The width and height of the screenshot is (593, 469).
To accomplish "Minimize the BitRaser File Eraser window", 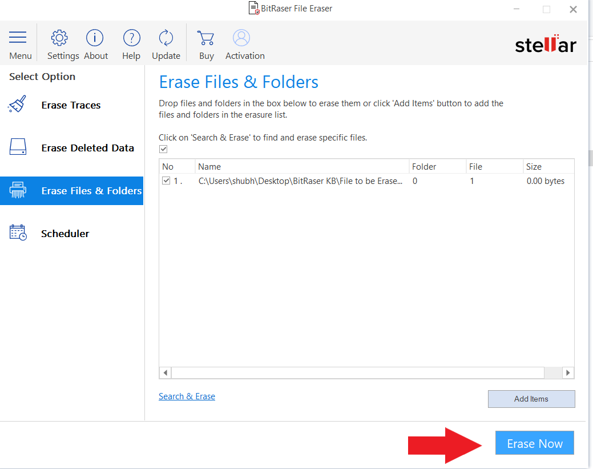I will (x=517, y=9).
